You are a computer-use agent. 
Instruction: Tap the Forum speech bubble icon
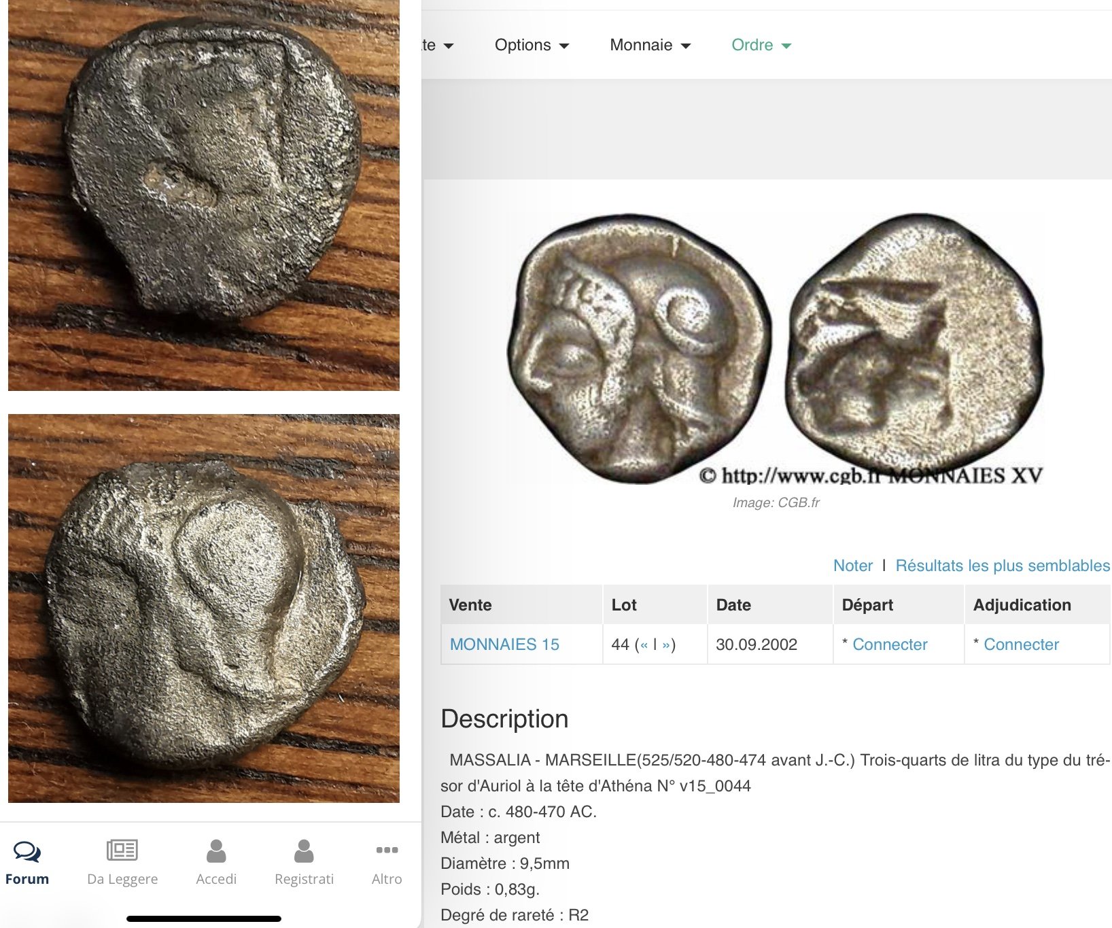pos(27,851)
